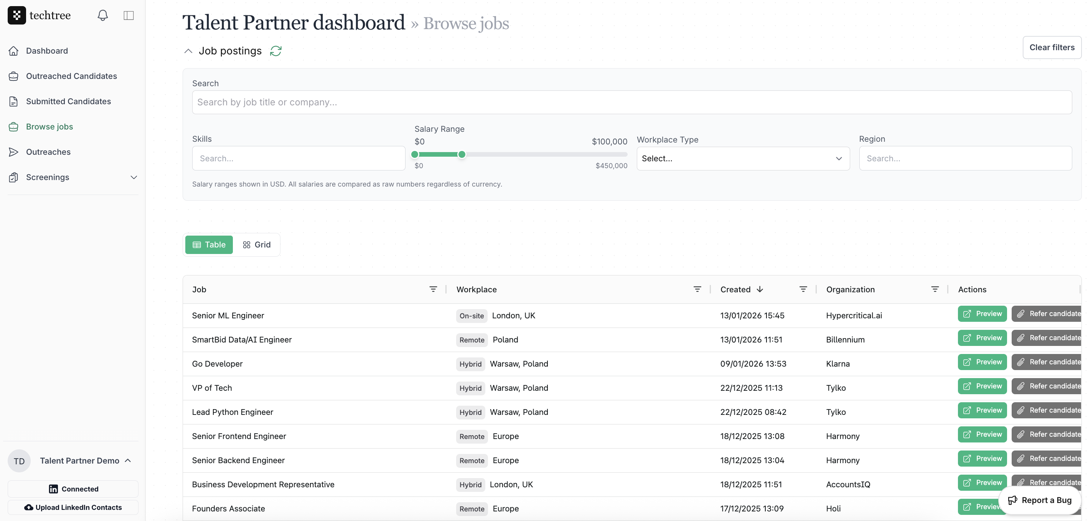Open the notifications bell icon

click(103, 16)
